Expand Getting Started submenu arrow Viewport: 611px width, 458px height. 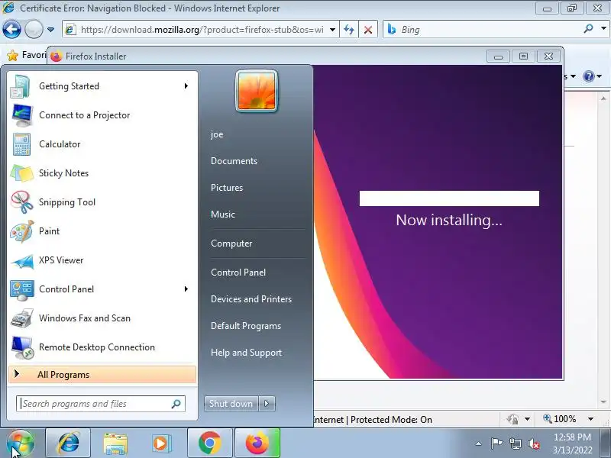[x=186, y=86]
